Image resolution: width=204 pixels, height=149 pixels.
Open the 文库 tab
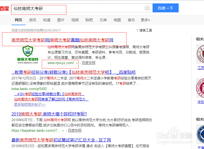pos(103,20)
